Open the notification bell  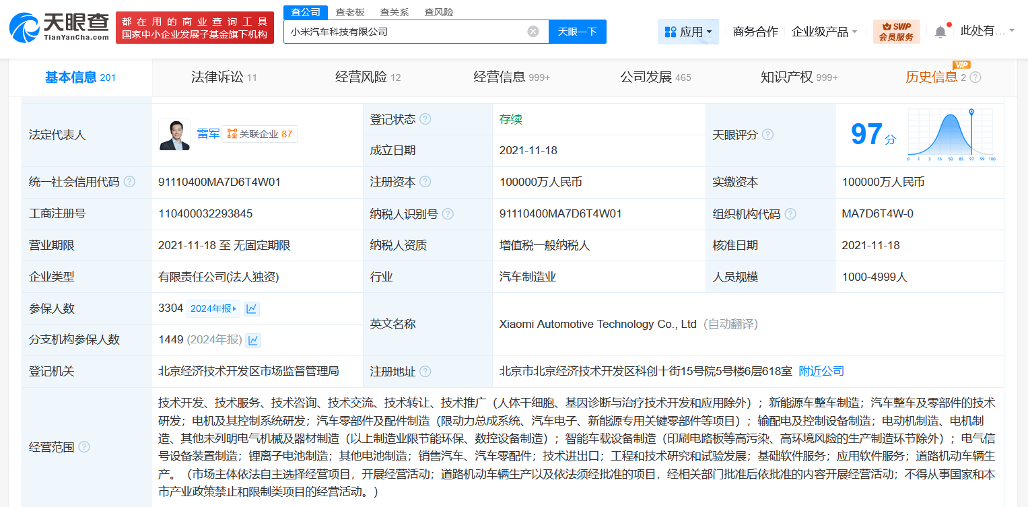[x=941, y=30]
